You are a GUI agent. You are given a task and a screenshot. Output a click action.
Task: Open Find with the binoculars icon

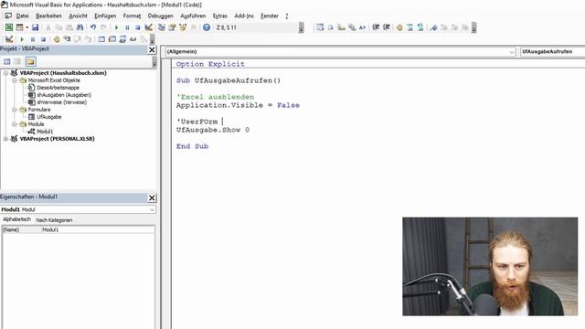[80, 27]
